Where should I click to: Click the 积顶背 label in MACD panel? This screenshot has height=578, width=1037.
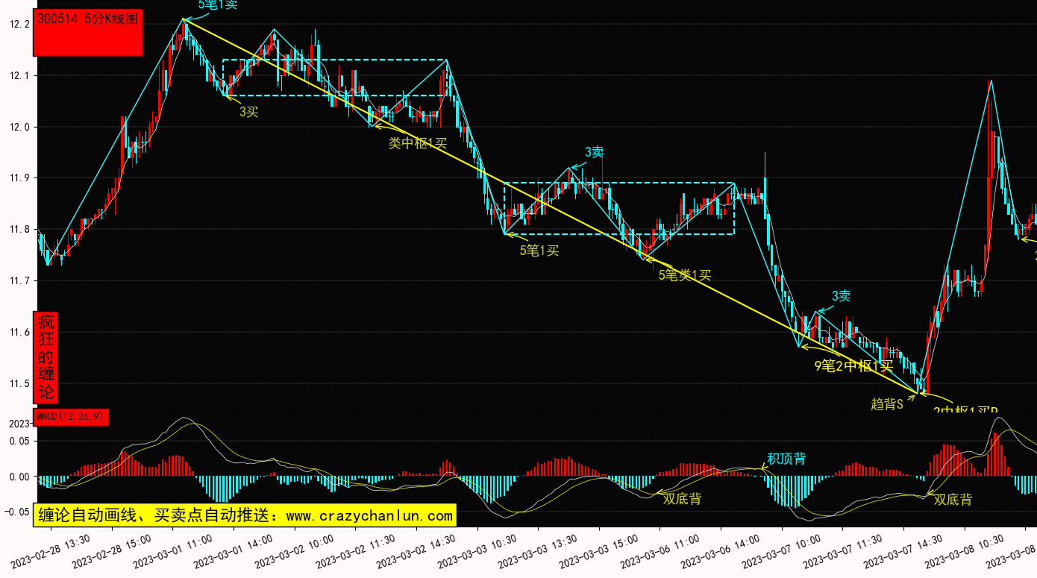point(786,459)
